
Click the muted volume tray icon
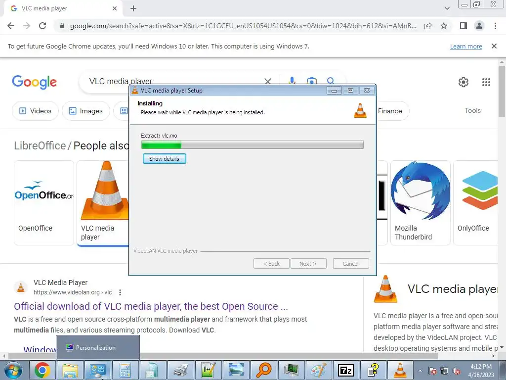(456, 371)
